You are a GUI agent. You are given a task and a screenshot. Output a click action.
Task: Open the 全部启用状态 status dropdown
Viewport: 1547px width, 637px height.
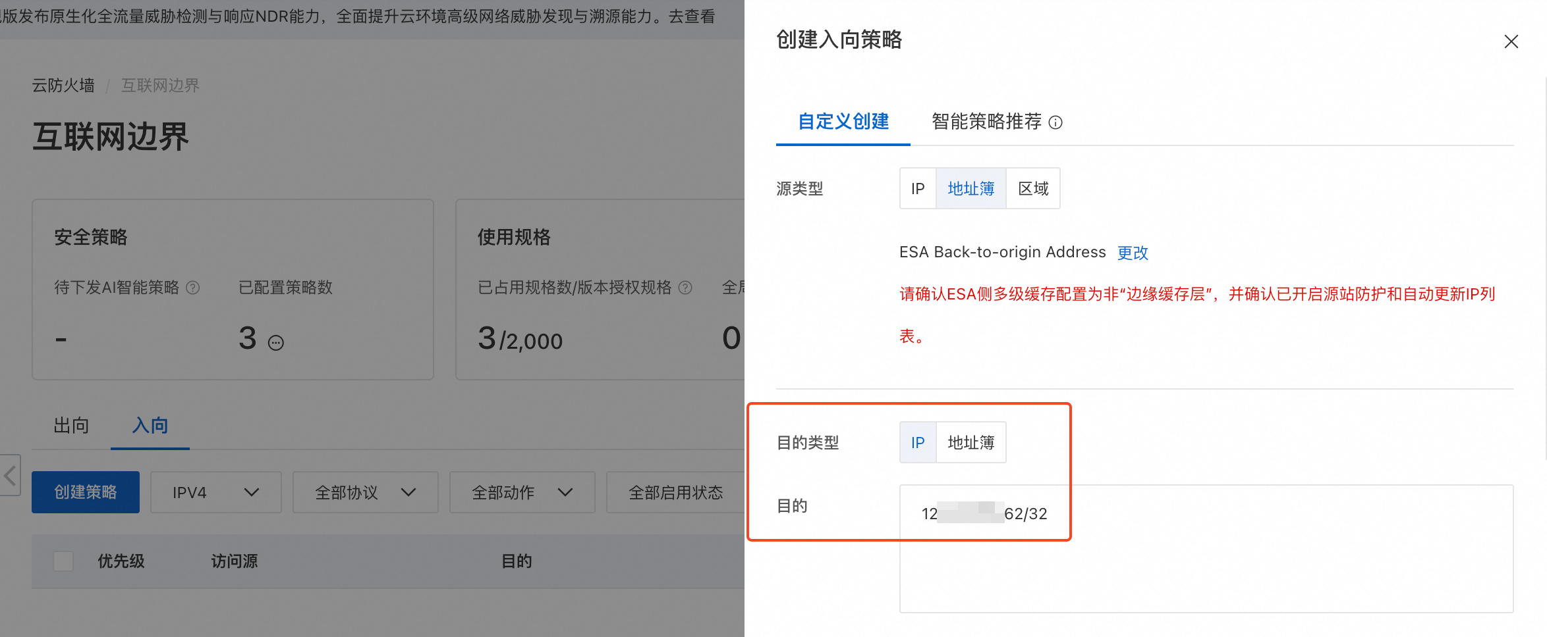point(675,492)
